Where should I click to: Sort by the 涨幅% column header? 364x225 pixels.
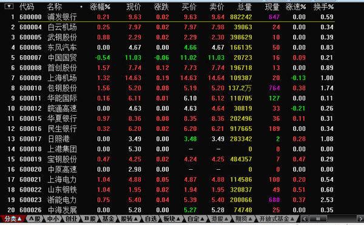point(100,7)
